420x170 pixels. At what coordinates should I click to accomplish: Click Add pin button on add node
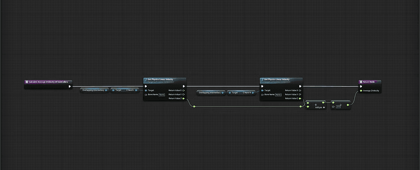pyautogui.click(x=320, y=107)
